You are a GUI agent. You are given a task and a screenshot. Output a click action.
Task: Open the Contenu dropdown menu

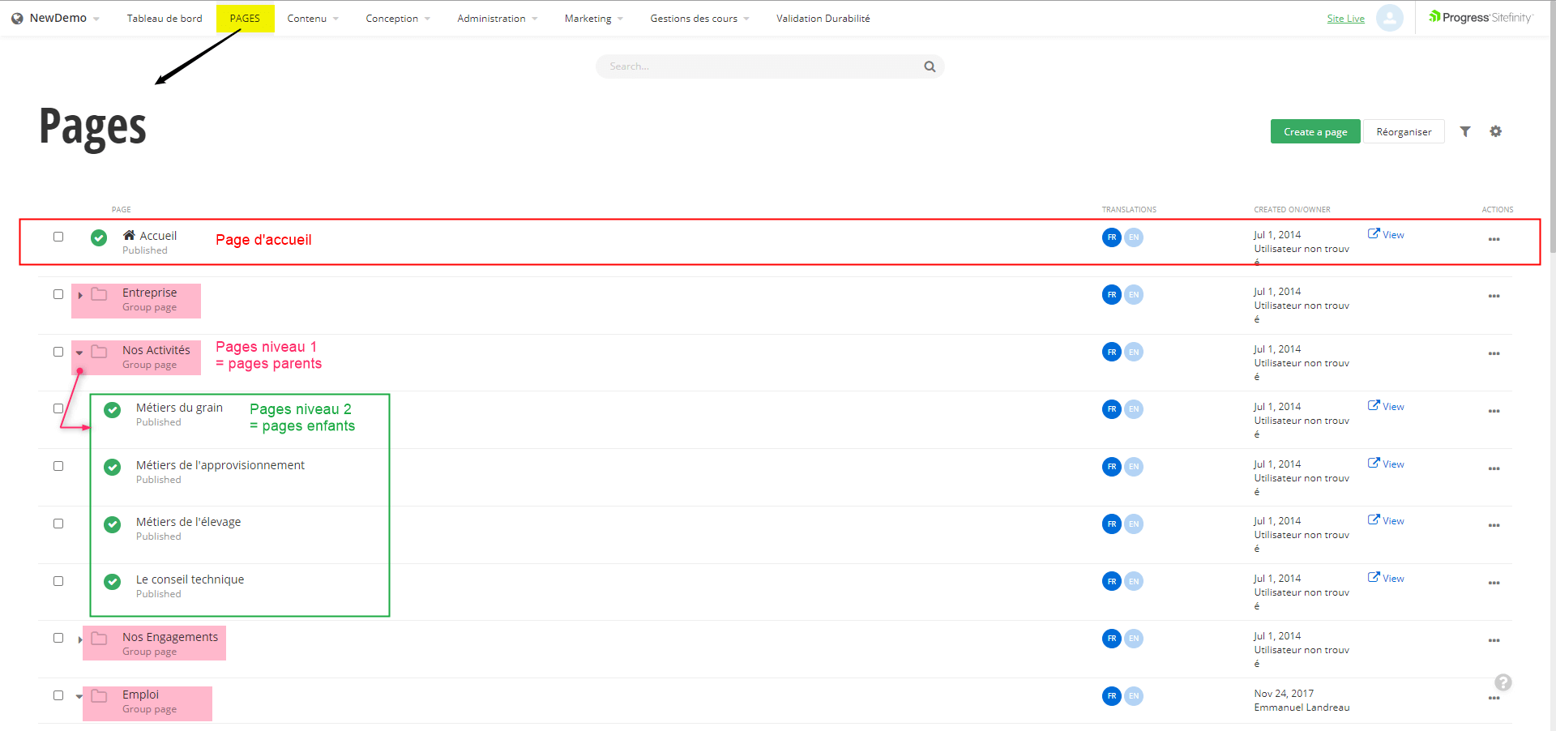point(312,19)
